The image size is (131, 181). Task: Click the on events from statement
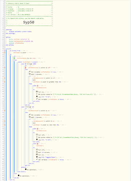15,51
